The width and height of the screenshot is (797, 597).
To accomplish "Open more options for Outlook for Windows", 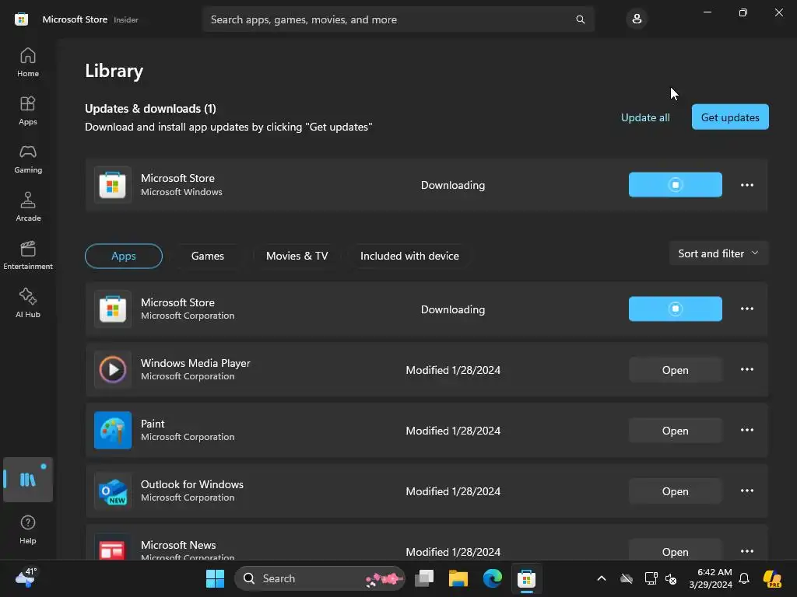I will click(746, 491).
